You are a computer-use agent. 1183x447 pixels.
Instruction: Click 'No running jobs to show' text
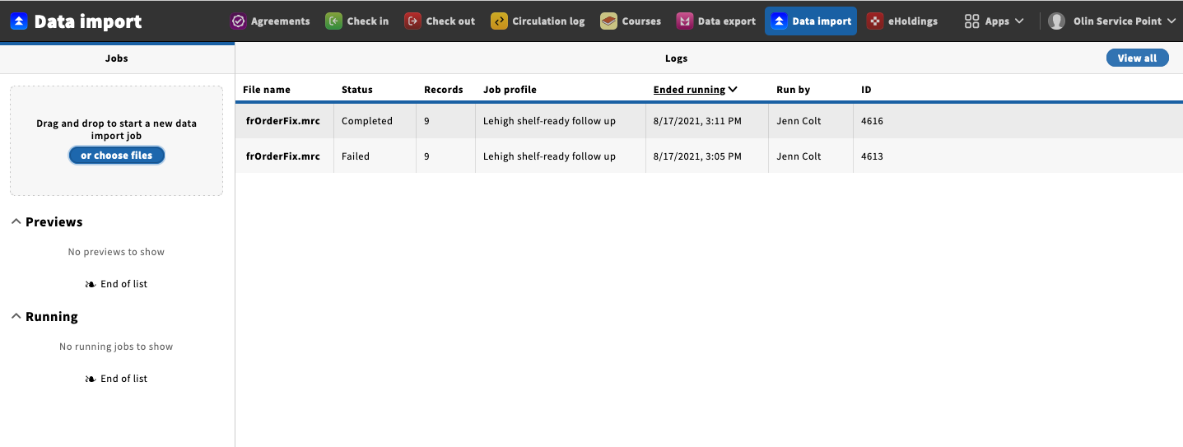tap(116, 347)
